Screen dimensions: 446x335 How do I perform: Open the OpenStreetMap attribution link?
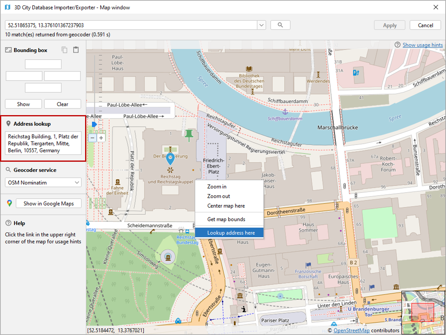coord(351,330)
